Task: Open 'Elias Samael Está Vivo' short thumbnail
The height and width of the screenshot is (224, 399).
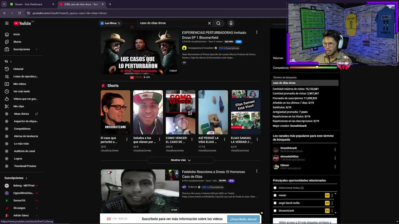Action: tap(246, 112)
